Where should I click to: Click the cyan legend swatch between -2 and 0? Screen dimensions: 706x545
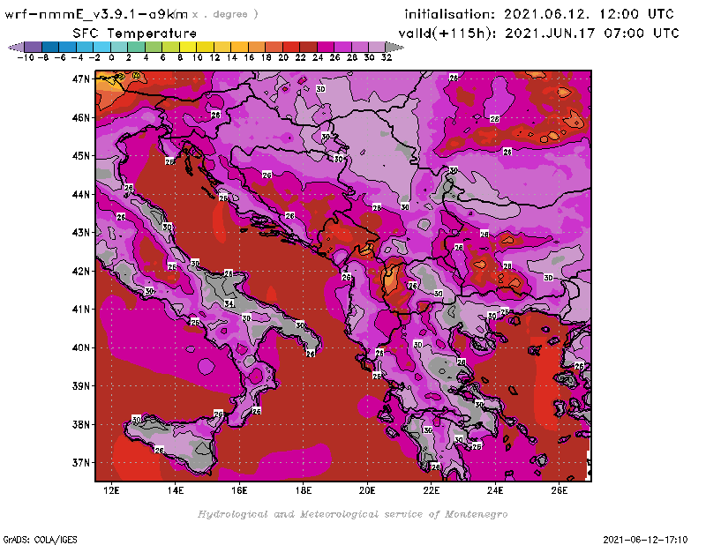click(x=102, y=47)
